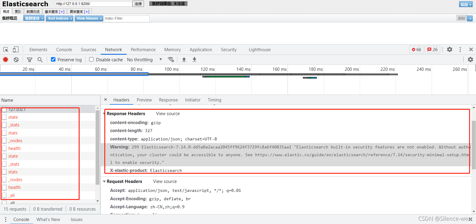Open DevTools three-dot menu
476x224 pixels.
point(460,49)
